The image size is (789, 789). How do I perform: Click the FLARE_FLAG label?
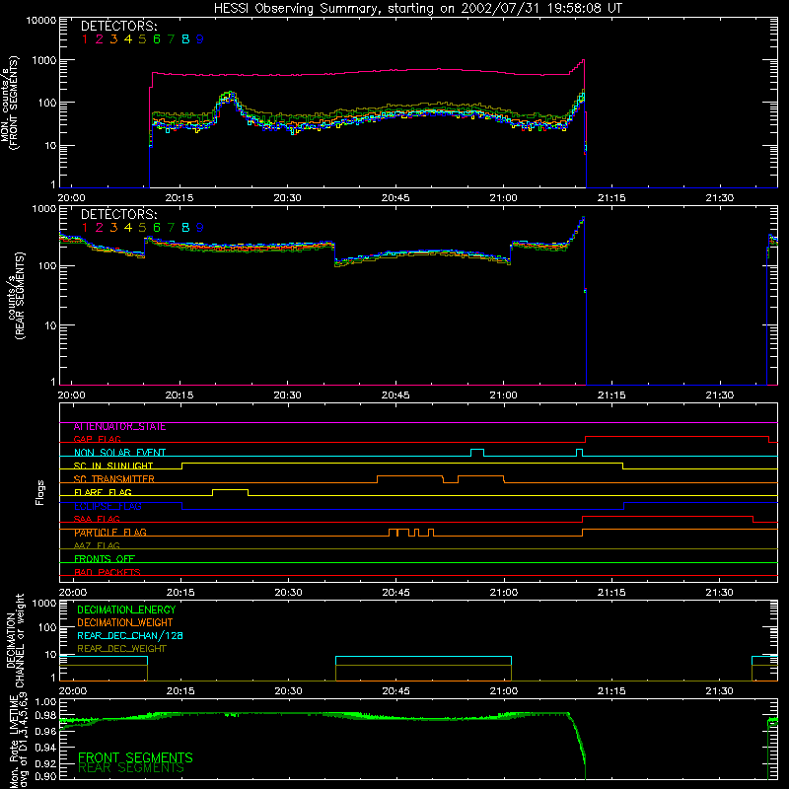tap(103, 492)
